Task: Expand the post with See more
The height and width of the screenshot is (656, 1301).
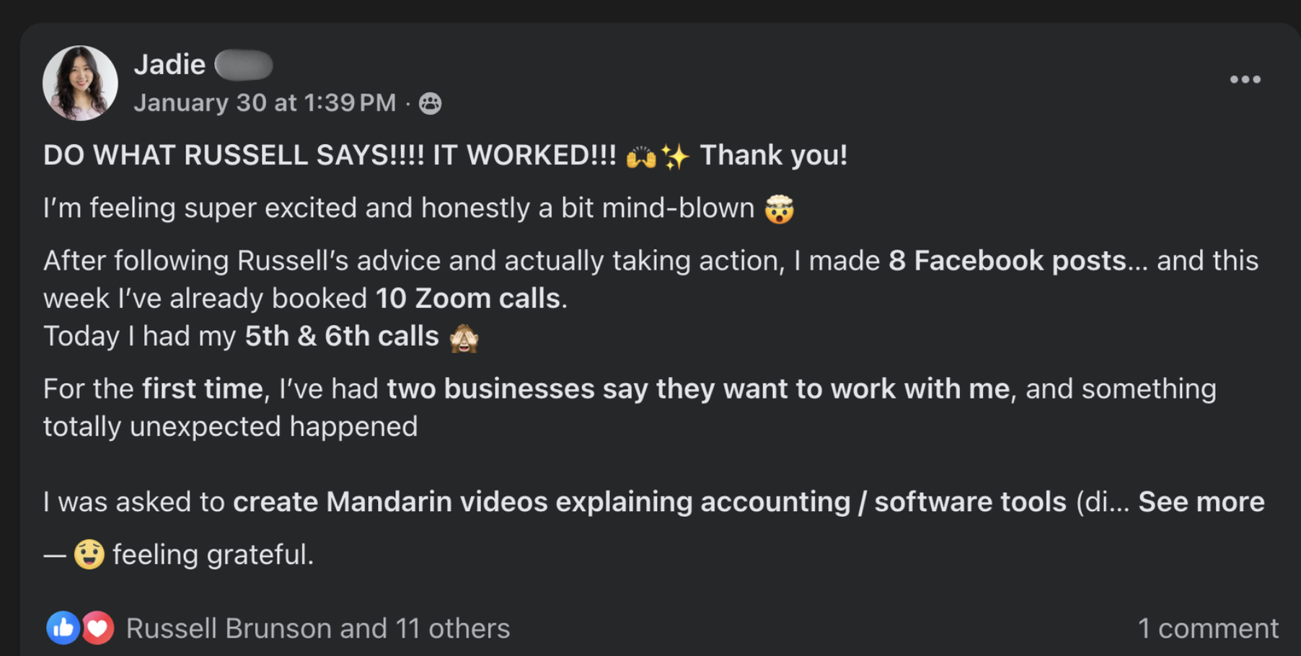Action: pyautogui.click(x=1201, y=502)
